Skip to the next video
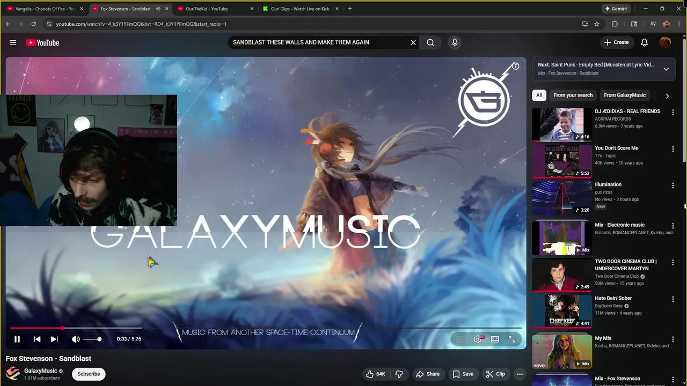 coord(54,339)
